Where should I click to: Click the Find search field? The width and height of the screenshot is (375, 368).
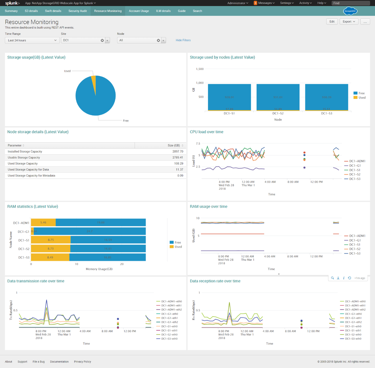click(351, 3)
